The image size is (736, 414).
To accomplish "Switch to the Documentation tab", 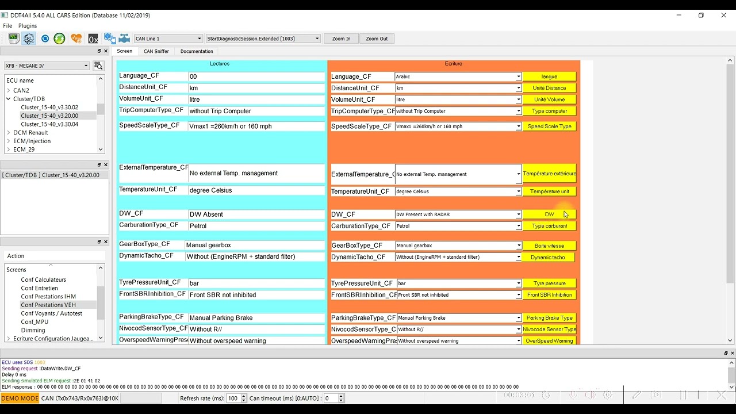I will (x=197, y=51).
